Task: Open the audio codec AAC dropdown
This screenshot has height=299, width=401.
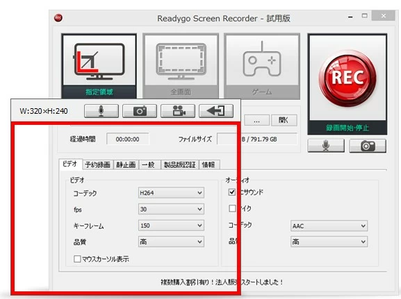Action: click(x=329, y=226)
